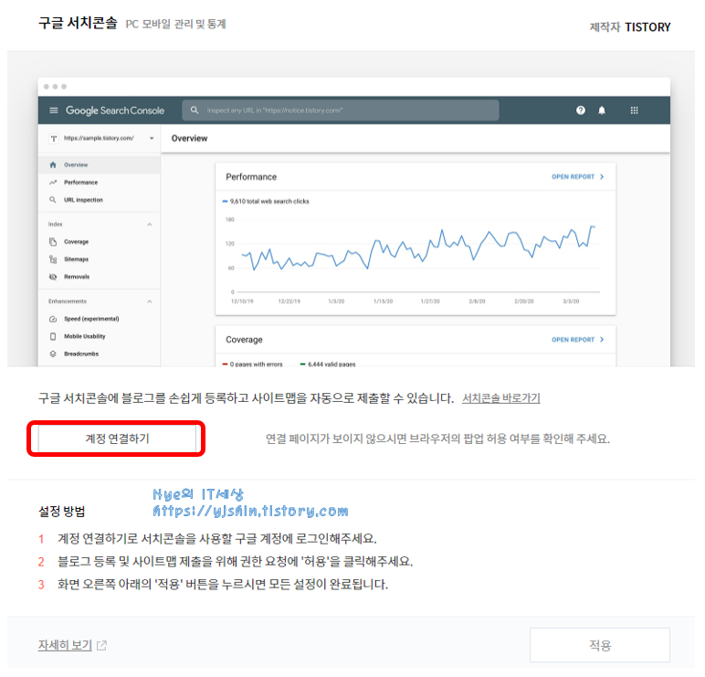Click the 적용 button

click(600, 645)
